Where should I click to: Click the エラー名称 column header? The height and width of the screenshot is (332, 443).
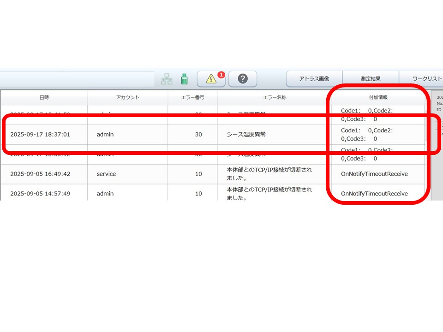275,98
